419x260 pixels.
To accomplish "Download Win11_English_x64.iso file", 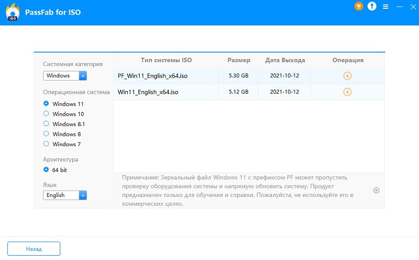I will [x=347, y=92].
